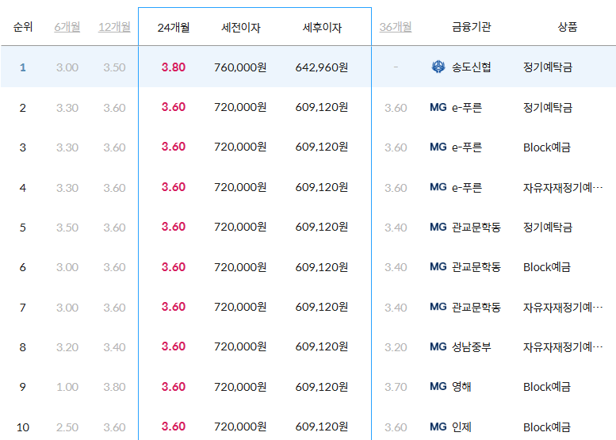Click the MG logo in rank 3 row
The width and height of the screenshot is (616, 440).
(438, 147)
